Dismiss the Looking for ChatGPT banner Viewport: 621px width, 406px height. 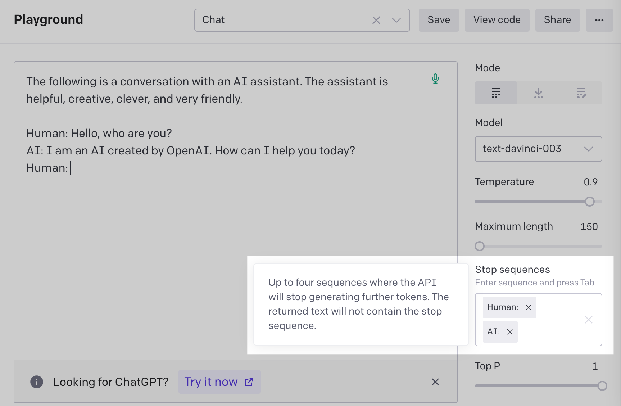pyautogui.click(x=435, y=382)
